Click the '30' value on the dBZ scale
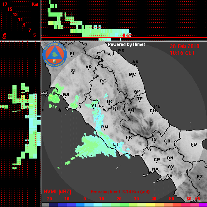Viewport: 207px width, 207px height. 137,199
